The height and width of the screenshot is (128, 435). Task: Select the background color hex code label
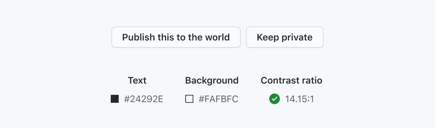pos(218,99)
